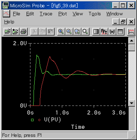
Task: Open the Plot menu
Action: pyautogui.click(x=63, y=14)
